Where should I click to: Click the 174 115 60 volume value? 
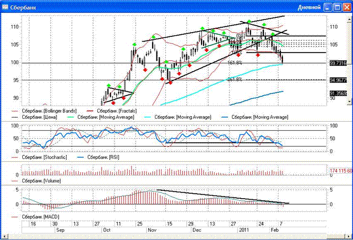(341, 171)
